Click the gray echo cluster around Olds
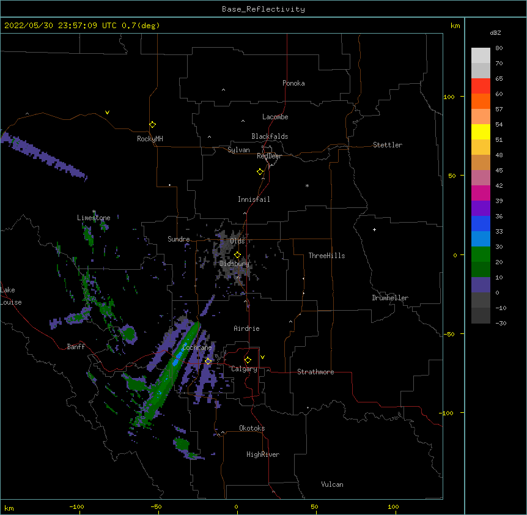This screenshot has height=515, width=527. tap(232, 256)
